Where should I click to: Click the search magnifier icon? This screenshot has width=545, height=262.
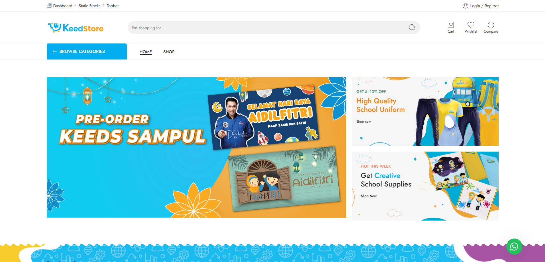point(412,27)
